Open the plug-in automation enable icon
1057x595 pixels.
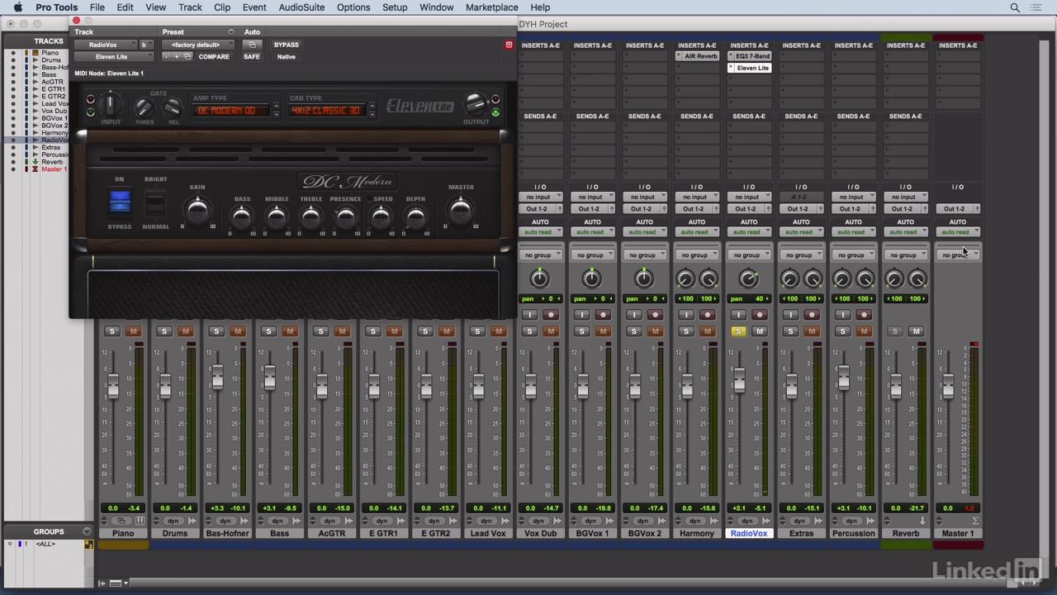(x=252, y=45)
